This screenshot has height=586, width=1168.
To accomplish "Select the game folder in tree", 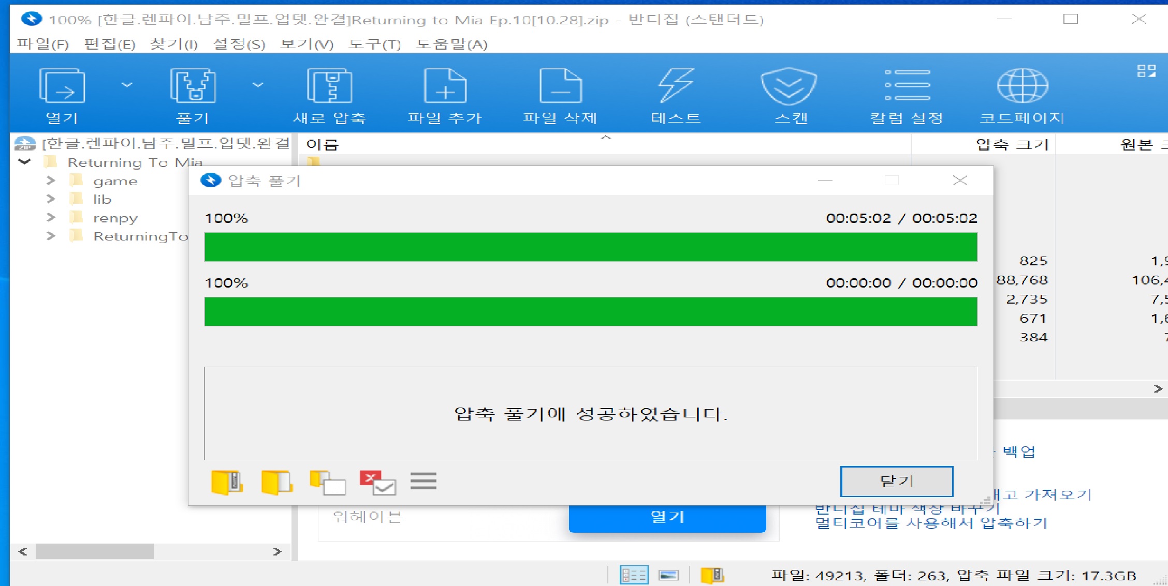I will coord(115,181).
